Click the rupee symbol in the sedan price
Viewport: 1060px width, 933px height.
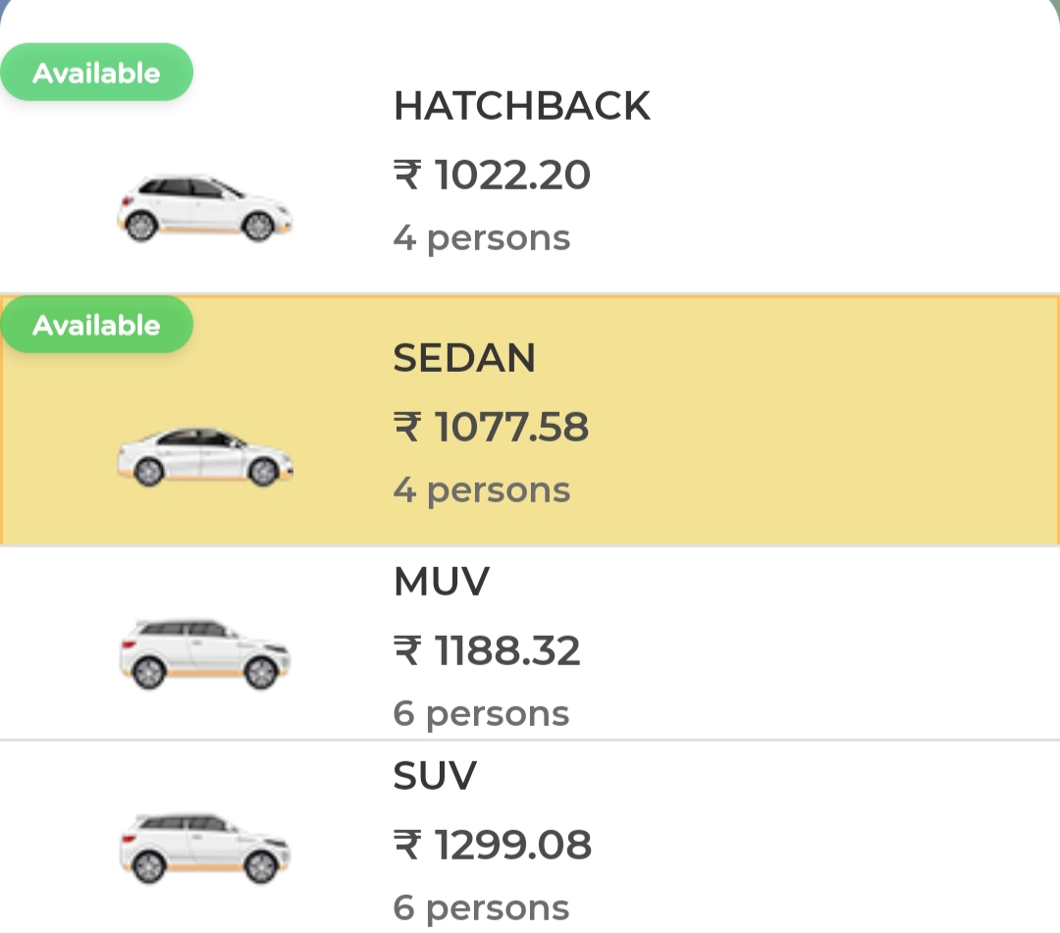coord(407,427)
